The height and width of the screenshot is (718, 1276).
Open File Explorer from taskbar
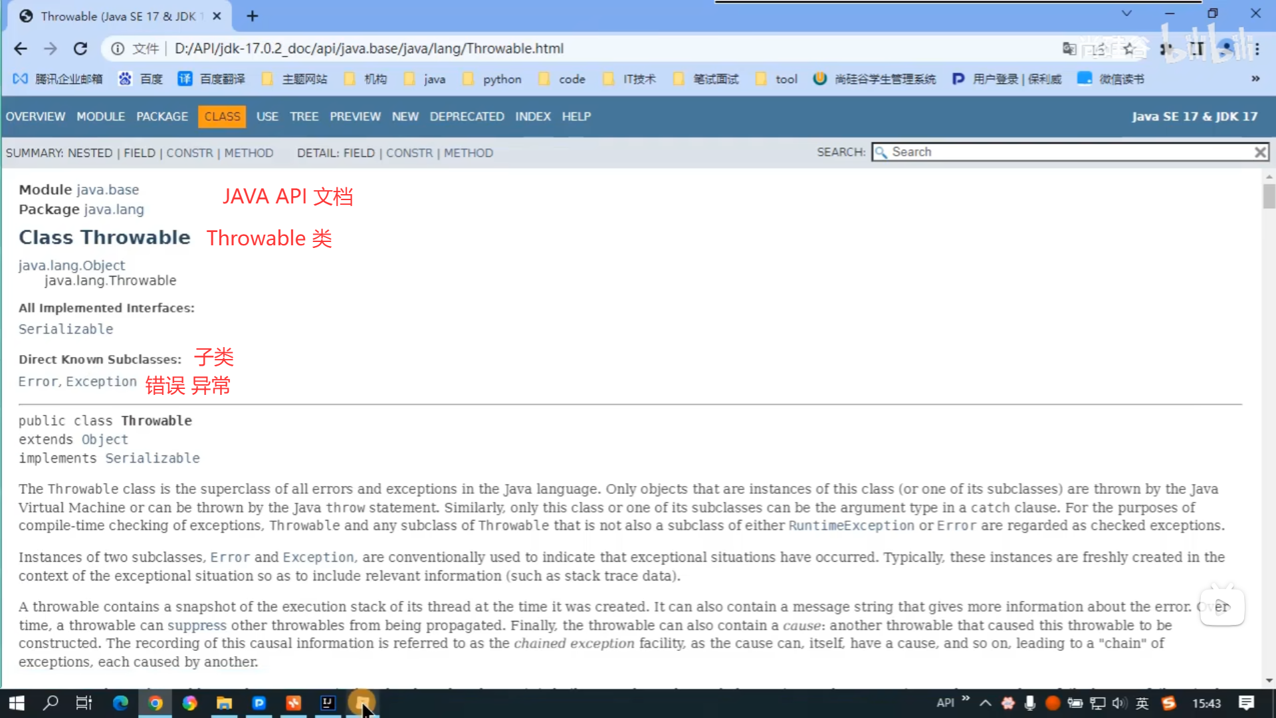coord(224,703)
